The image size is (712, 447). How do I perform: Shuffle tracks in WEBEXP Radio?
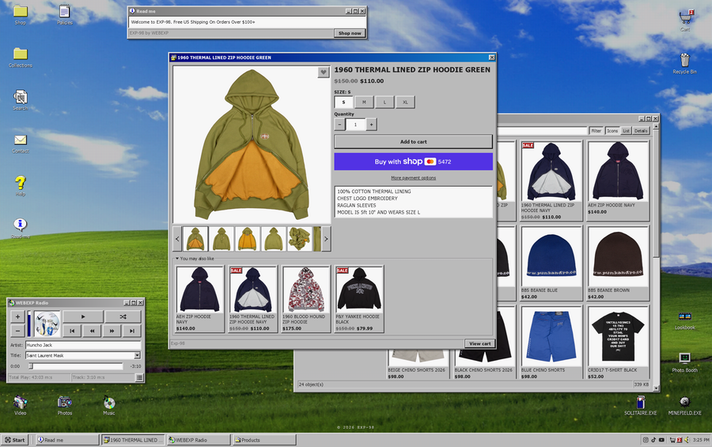123,316
